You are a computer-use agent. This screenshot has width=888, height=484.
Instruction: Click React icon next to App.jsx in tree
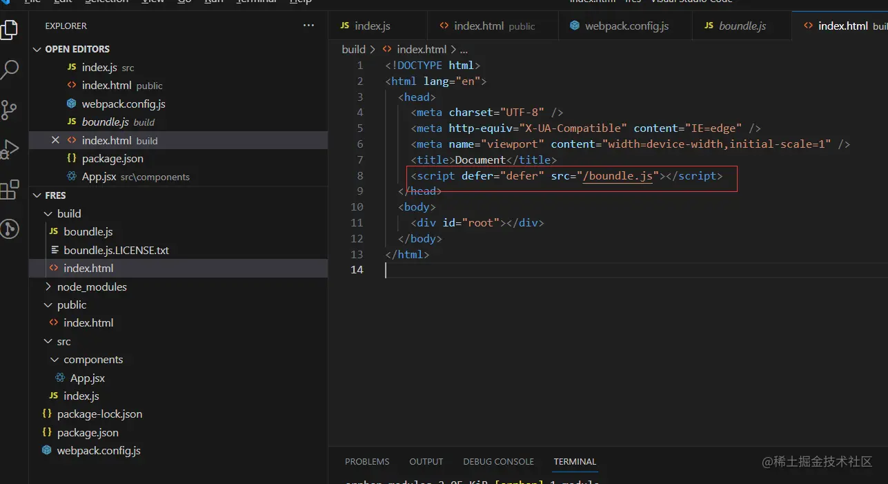(61, 378)
